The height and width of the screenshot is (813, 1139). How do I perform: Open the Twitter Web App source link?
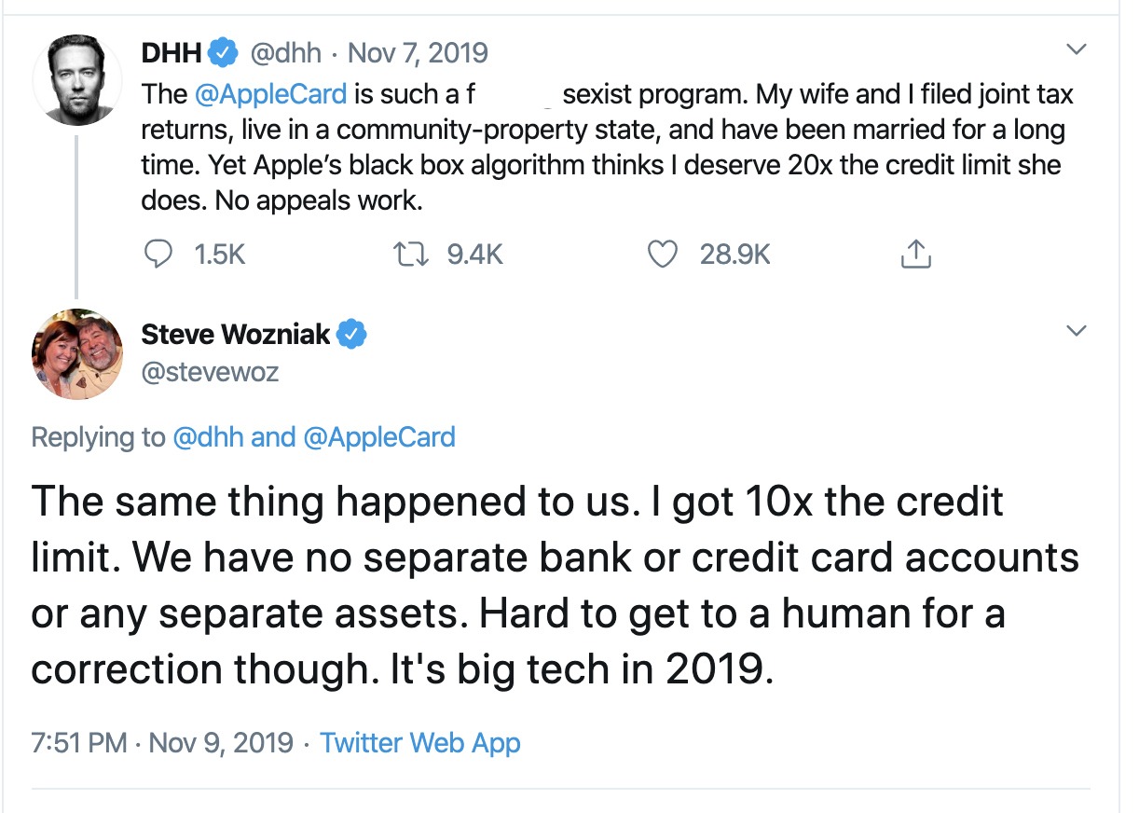coord(419,743)
